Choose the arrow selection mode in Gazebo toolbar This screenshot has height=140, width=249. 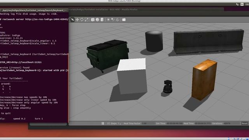[x=72, y=20]
